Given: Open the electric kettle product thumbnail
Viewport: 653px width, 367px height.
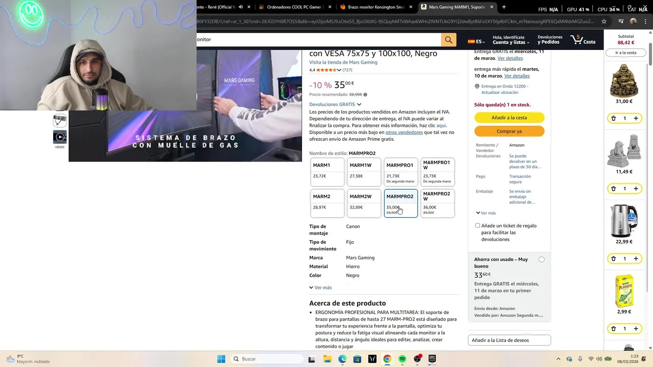Looking at the screenshot, I should click(x=624, y=221).
